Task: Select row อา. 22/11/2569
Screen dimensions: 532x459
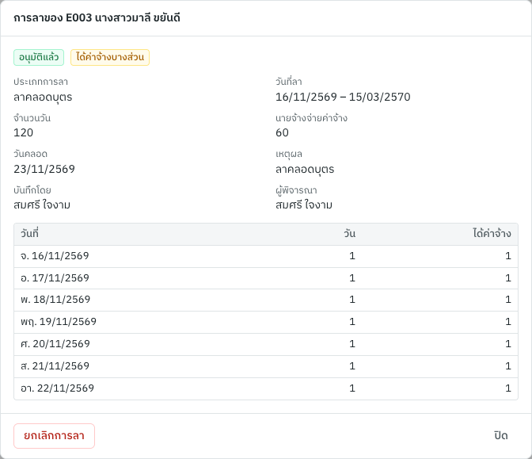Action: pos(266,388)
